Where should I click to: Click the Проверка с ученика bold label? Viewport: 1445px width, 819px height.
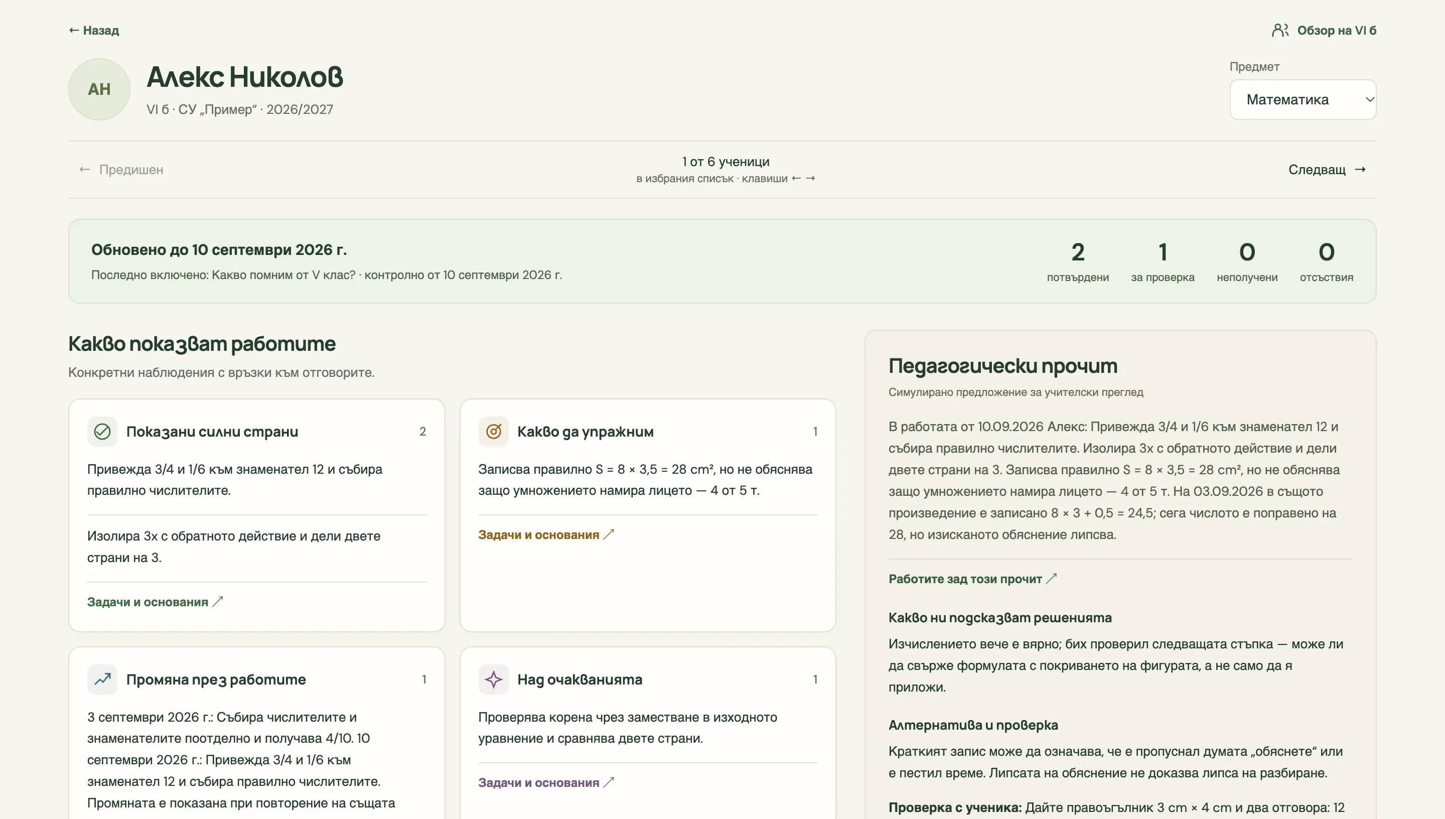point(955,808)
